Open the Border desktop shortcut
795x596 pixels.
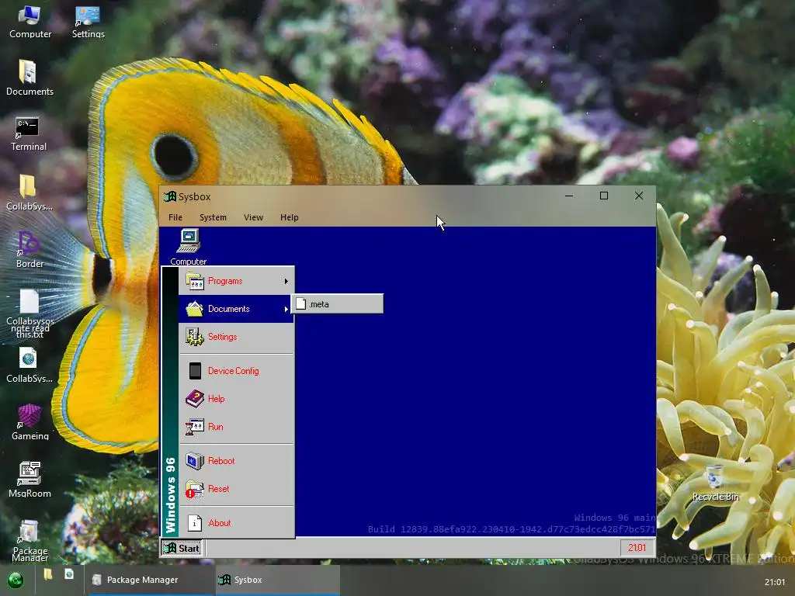30,249
